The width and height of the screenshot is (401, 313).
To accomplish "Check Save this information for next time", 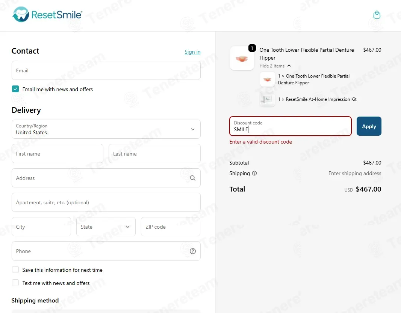I will click(15, 270).
